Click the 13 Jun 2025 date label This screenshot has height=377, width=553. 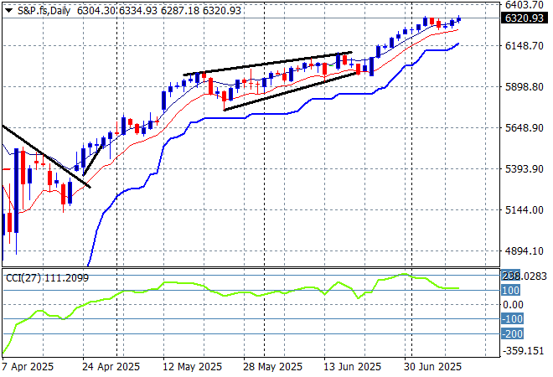(352, 367)
